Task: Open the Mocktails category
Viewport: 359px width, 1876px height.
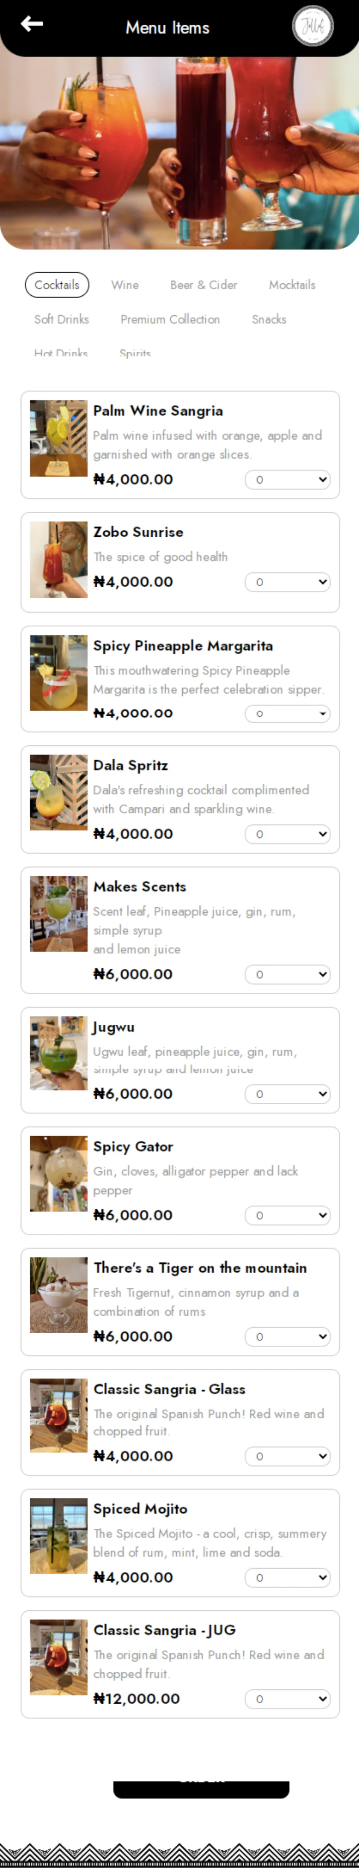Action: coord(292,285)
